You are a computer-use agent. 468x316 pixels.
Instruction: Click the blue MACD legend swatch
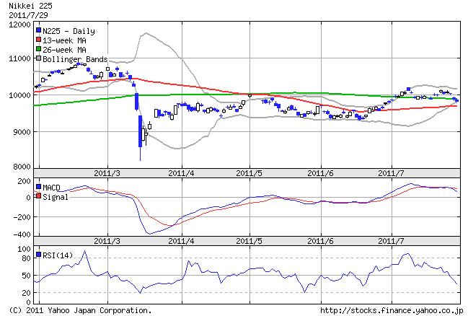38,187
